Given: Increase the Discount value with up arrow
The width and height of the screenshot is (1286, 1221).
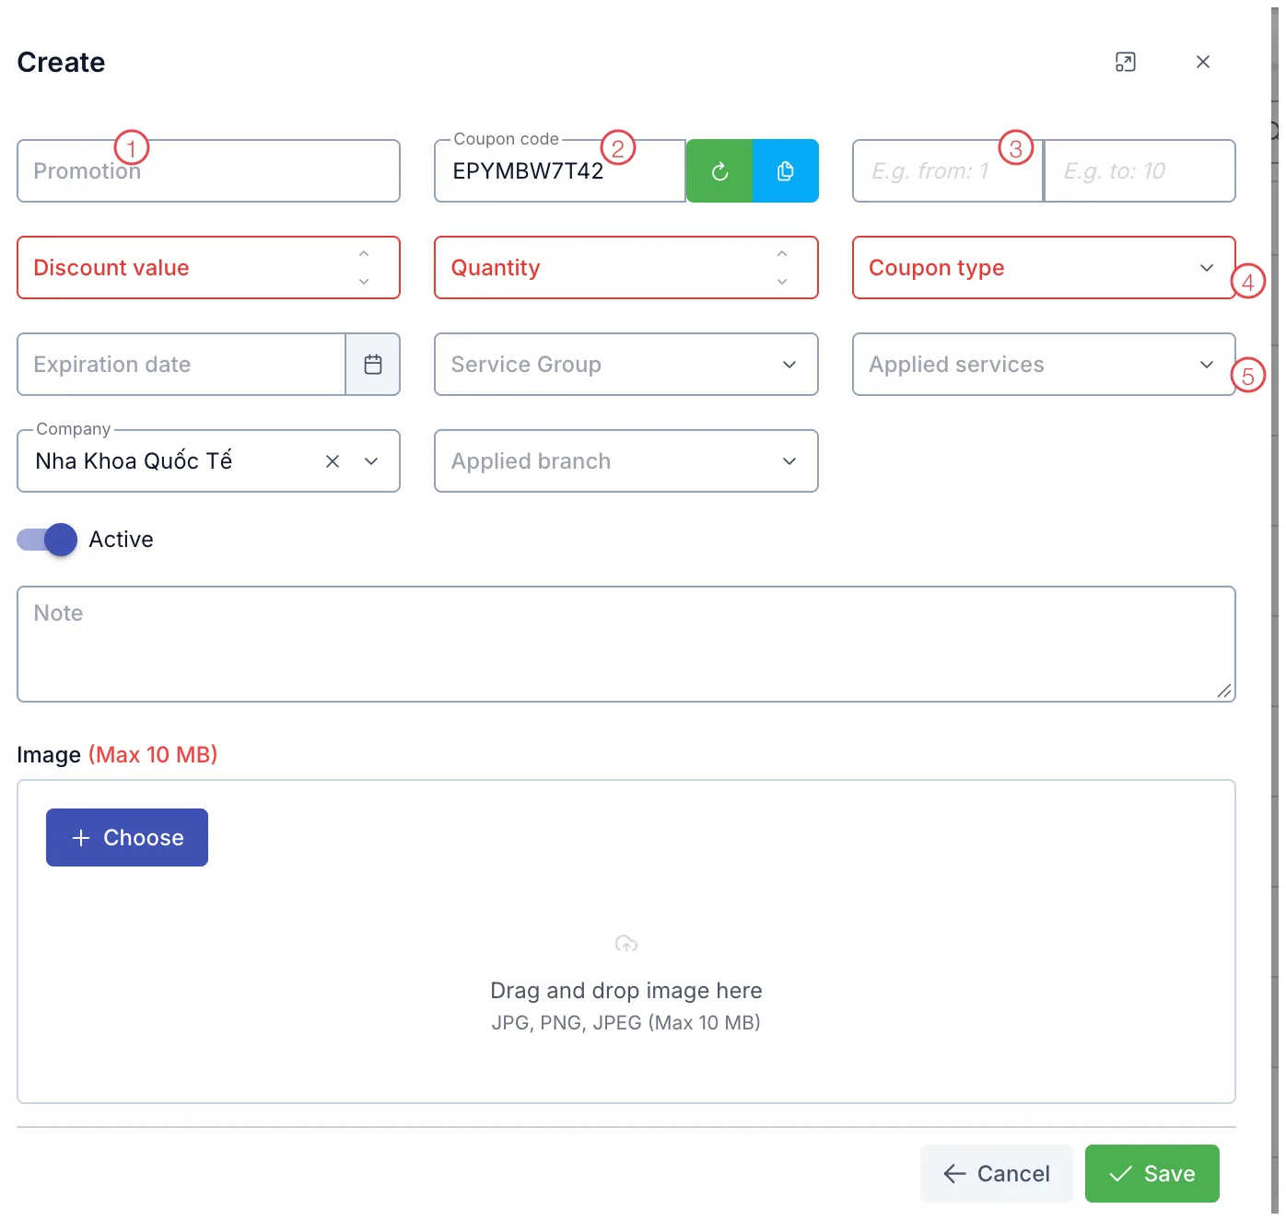Looking at the screenshot, I should pyautogui.click(x=364, y=254).
